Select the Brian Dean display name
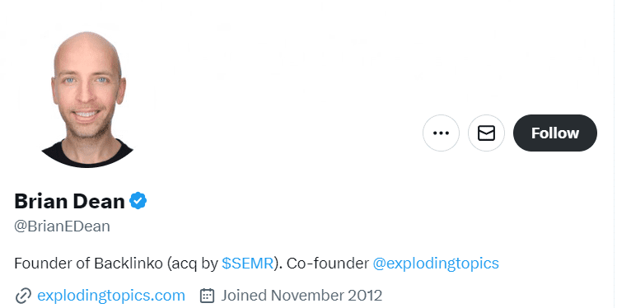 (70, 201)
